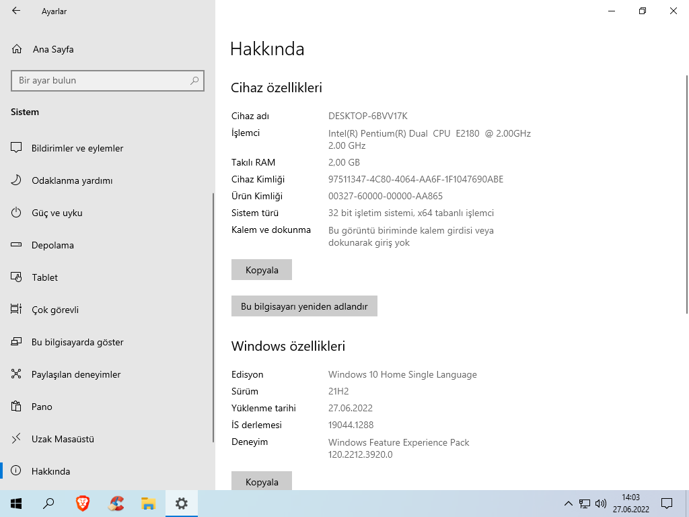Open Pano clipboard icon
The image size is (689, 517).
click(x=16, y=407)
